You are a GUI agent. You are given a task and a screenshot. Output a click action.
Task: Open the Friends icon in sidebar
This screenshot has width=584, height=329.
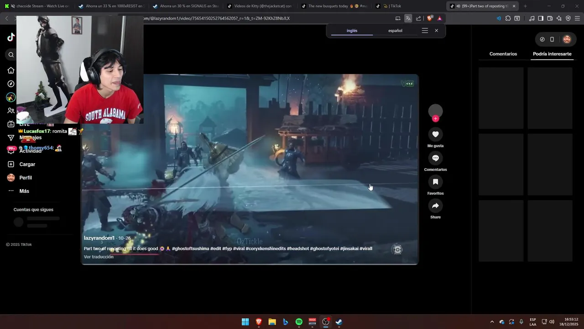pyautogui.click(x=11, y=111)
